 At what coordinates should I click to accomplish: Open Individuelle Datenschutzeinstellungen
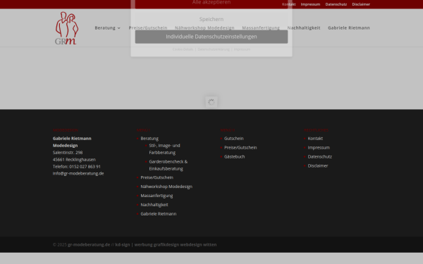tap(211, 37)
